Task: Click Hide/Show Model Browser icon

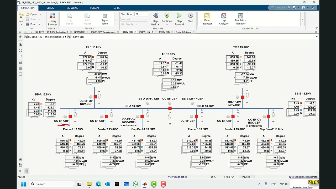Action: pos(20,37)
